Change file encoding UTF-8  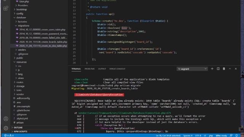click(198, 135)
